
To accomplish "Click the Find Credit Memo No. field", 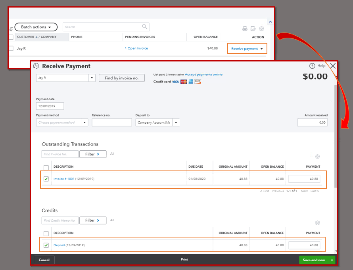I will click(60, 220).
